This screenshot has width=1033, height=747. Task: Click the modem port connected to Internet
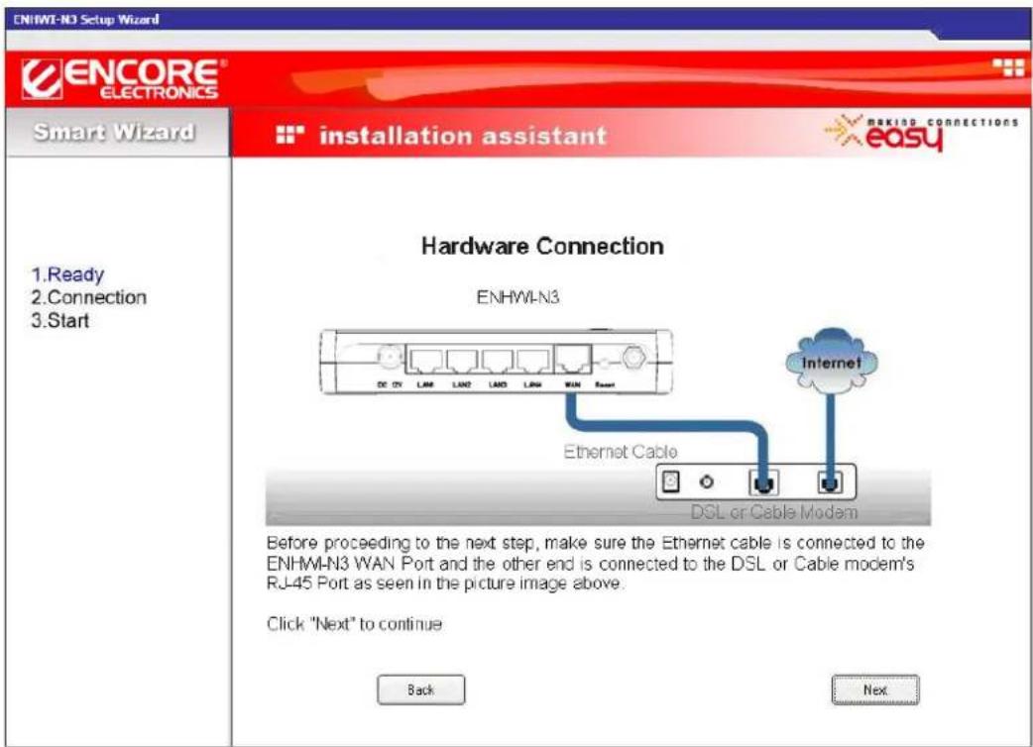pyautogui.click(x=830, y=483)
